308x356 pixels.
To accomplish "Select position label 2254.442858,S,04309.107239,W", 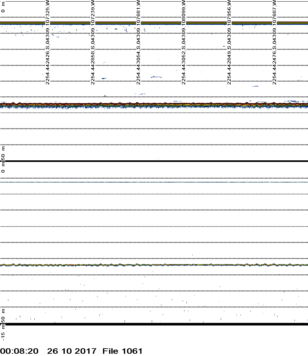I will tap(93, 42).
